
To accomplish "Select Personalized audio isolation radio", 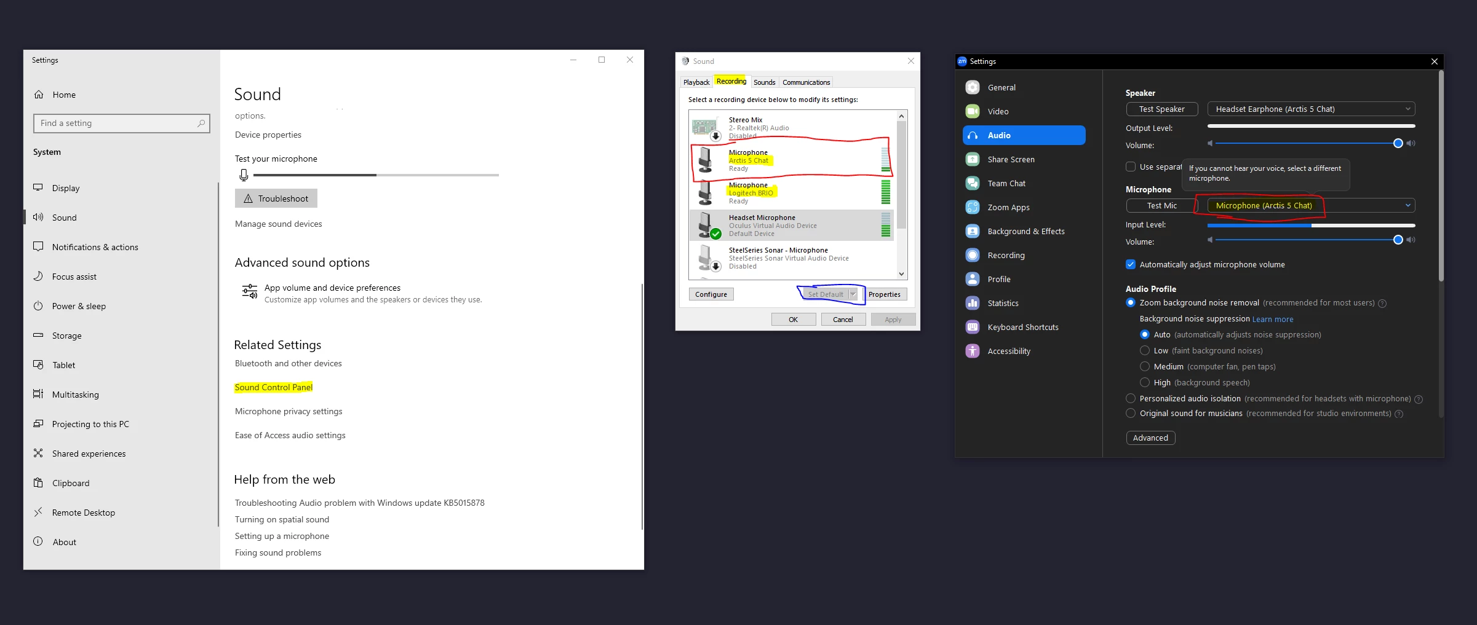I will [1131, 398].
